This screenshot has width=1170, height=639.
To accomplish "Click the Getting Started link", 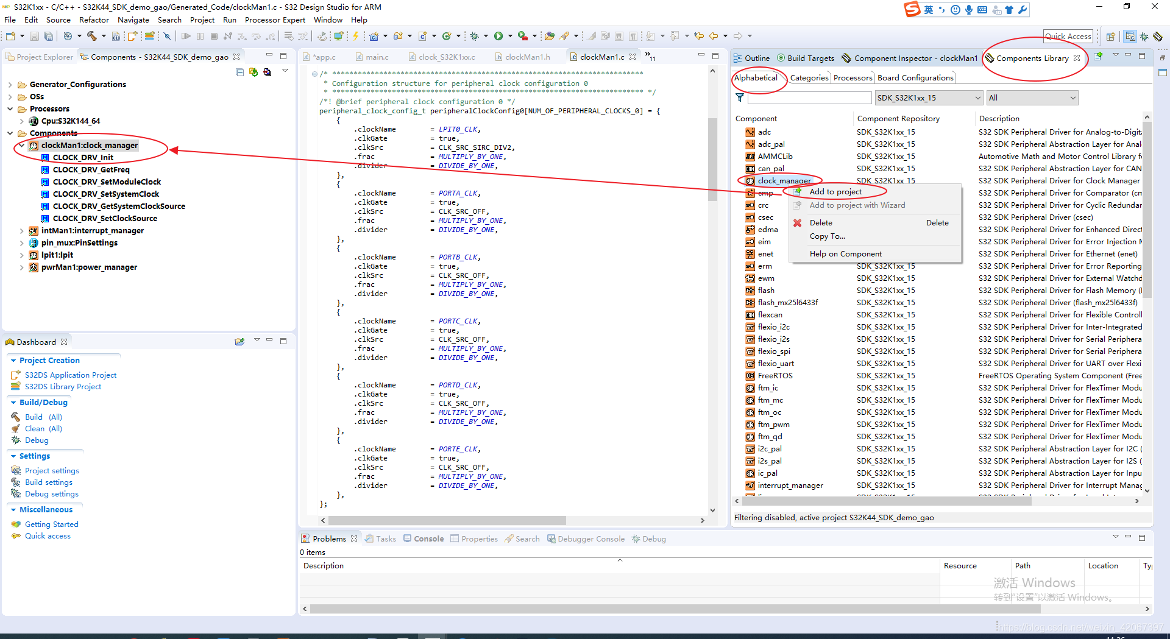I will 51,524.
